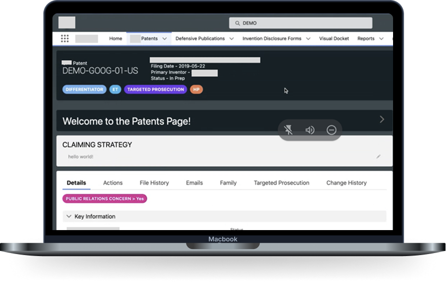The height and width of the screenshot is (283, 446).
Task: Expand the Invention Disclosure Forms chevron
Action: coord(308,38)
